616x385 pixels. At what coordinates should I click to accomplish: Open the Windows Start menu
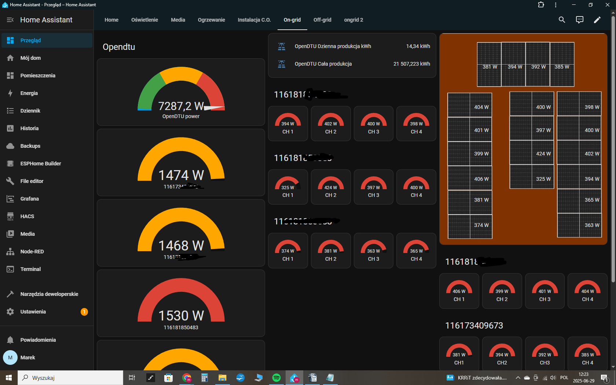[x=9, y=378]
